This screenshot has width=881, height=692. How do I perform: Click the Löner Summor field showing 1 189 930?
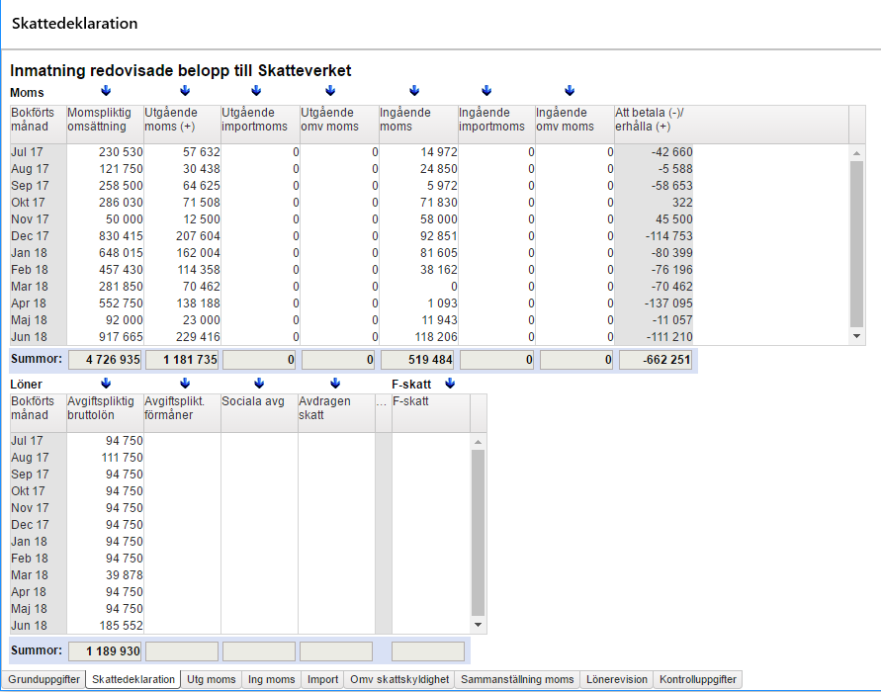click(105, 651)
